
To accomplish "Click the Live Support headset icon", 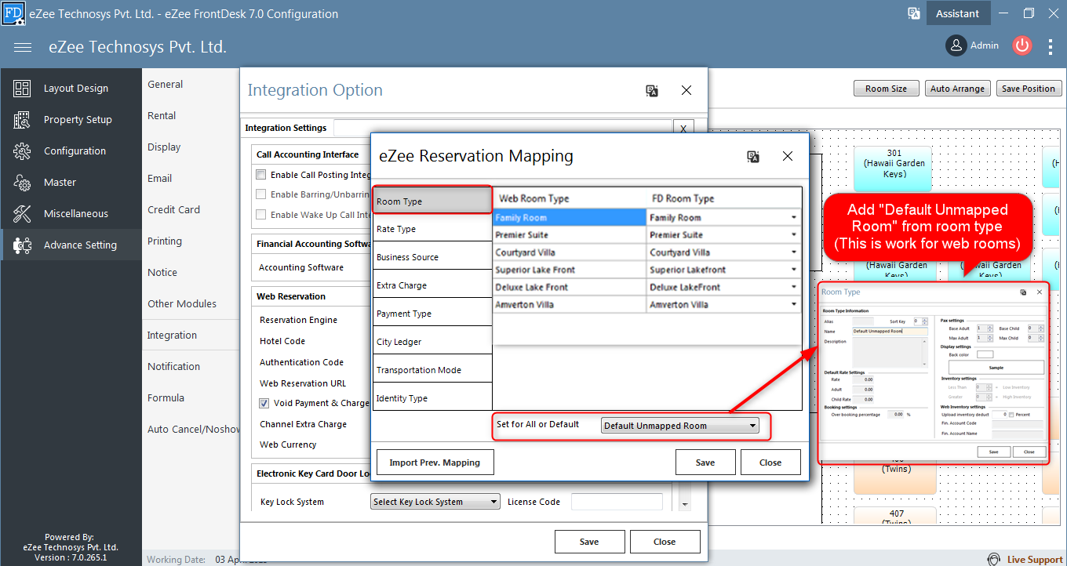I will 994,559.
